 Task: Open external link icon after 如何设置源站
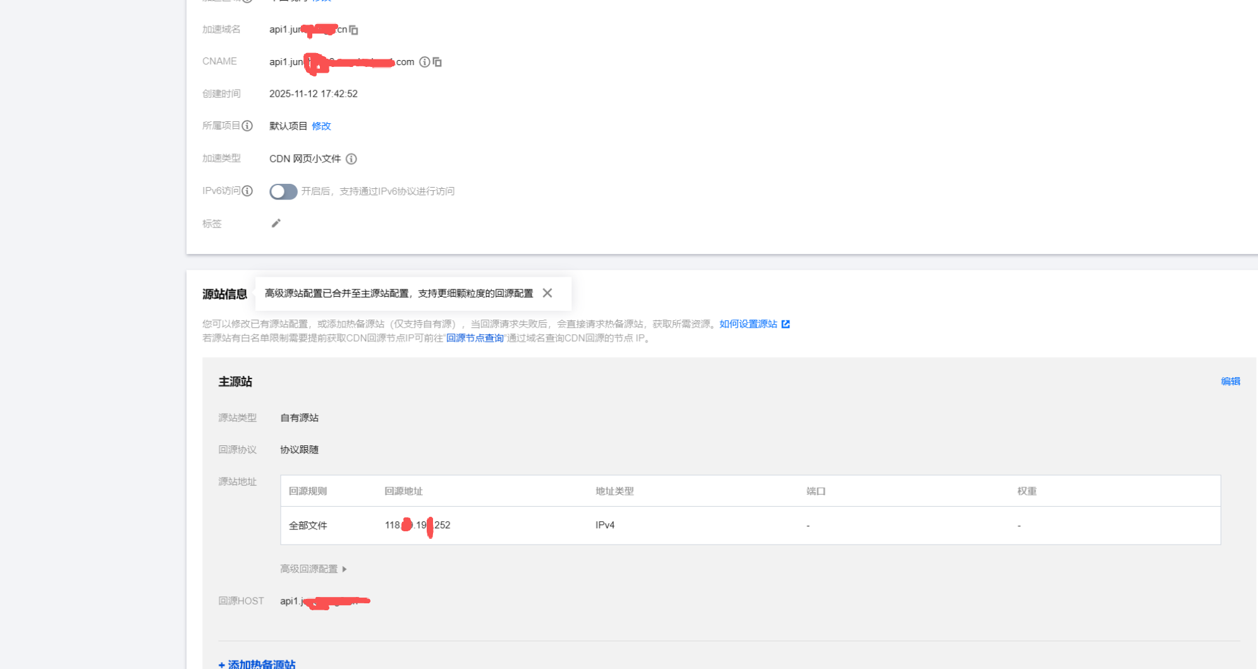[786, 324]
